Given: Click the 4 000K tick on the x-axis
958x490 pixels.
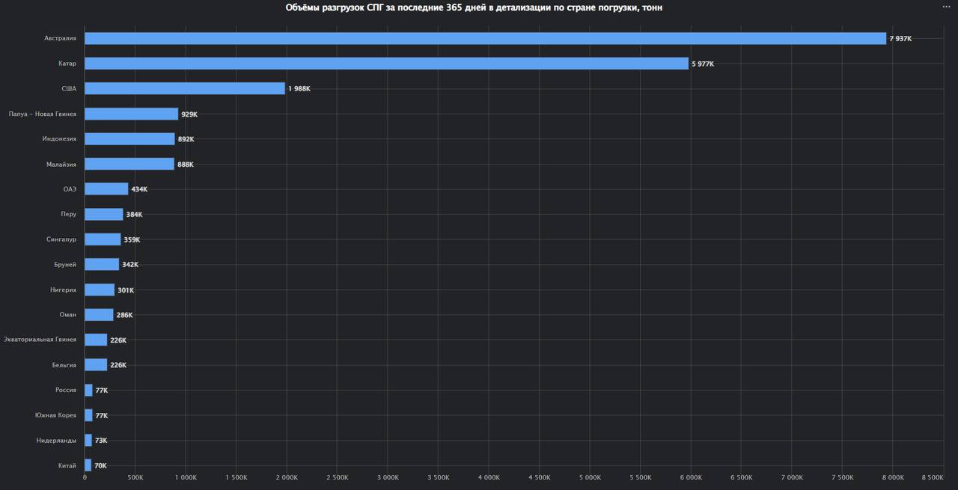Looking at the screenshot, I should tap(489, 477).
